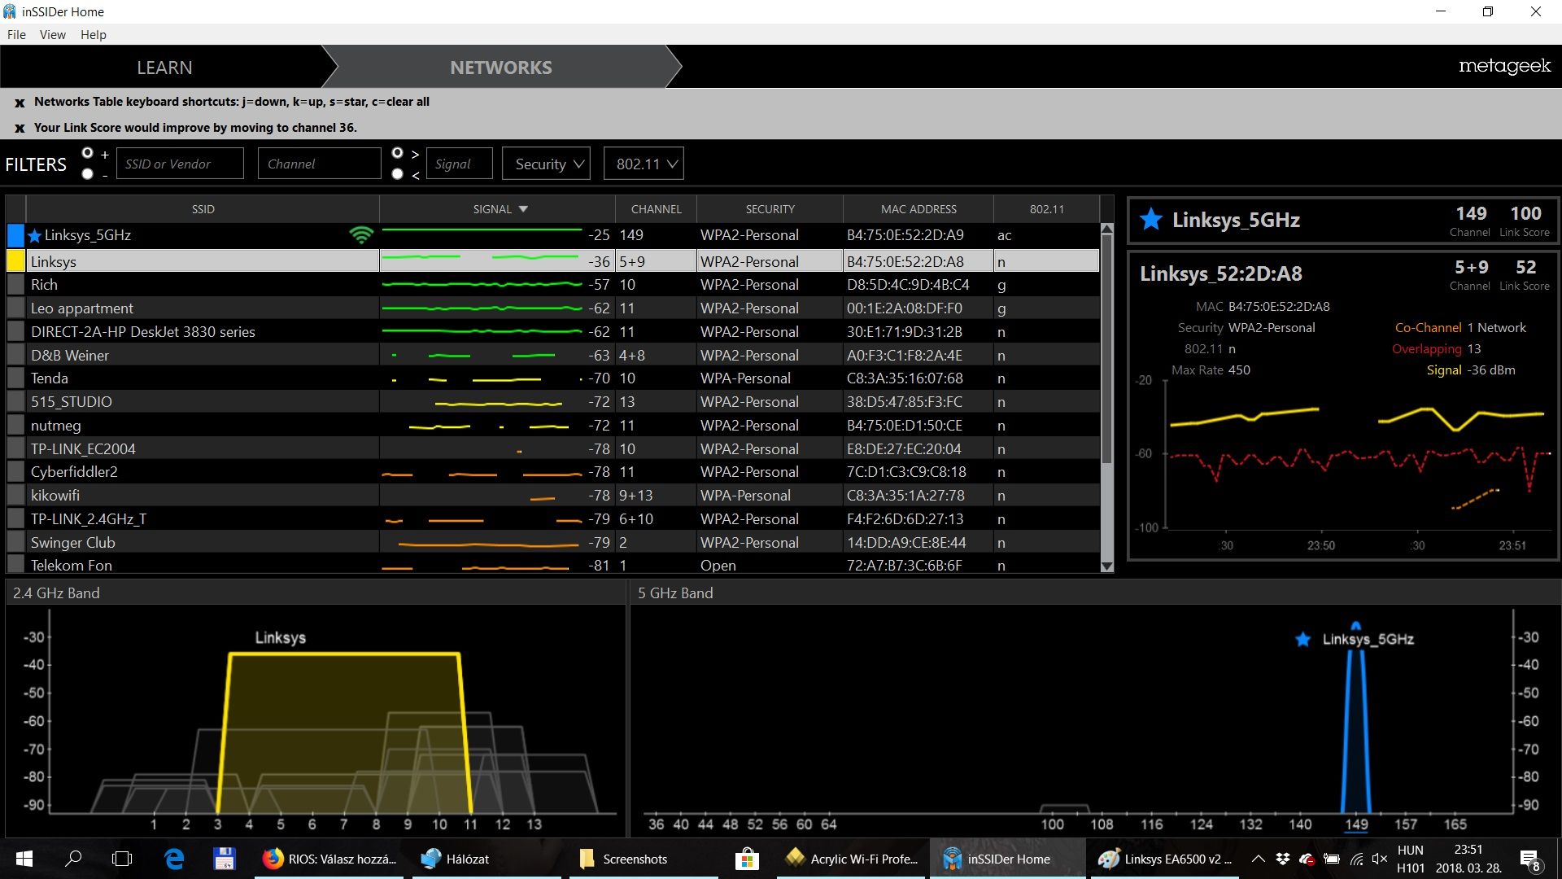The height and width of the screenshot is (879, 1562).
Task: Dismiss the keyboard shortcuts notification with X
Action: click(20, 103)
